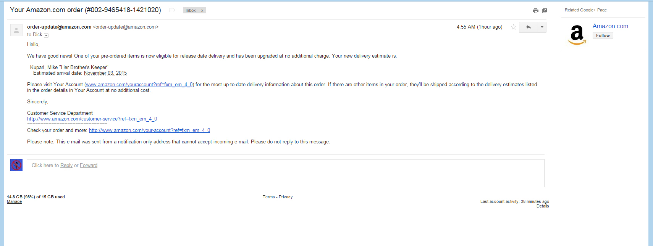Open email in new window icon
The height and width of the screenshot is (246, 653).
(x=545, y=11)
